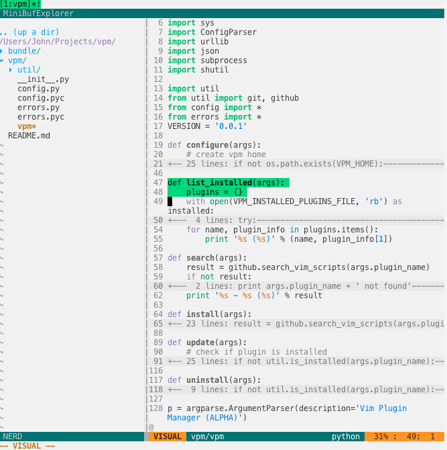
Task: Click 'result = github.search_vim_scripts' on line 58
Action: [308, 267]
